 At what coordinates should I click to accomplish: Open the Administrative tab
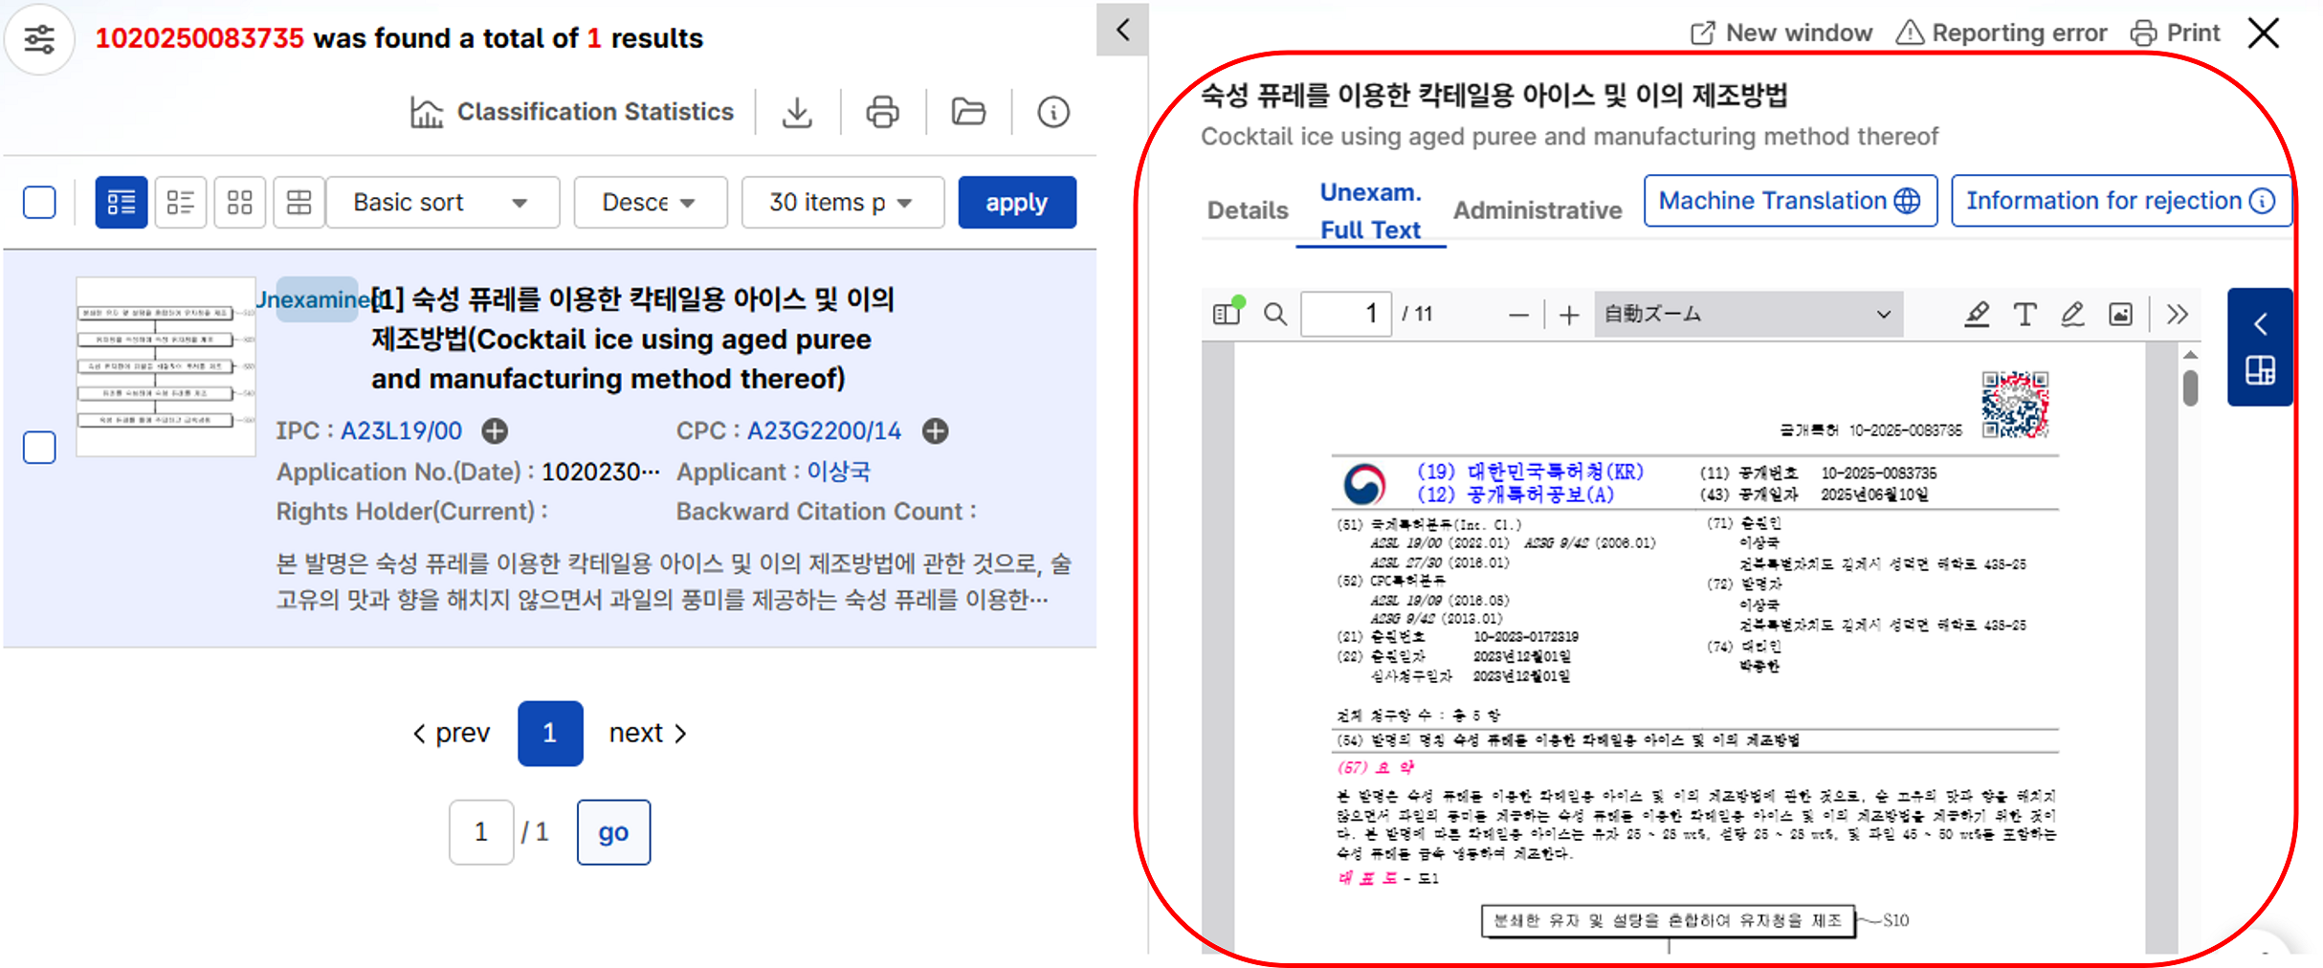click(x=1538, y=210)
